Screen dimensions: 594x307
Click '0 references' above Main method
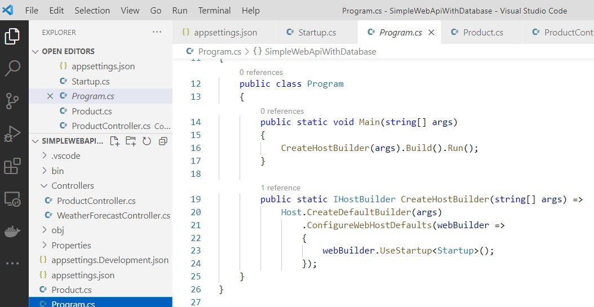pyautogui.click(x=282, y=112)
